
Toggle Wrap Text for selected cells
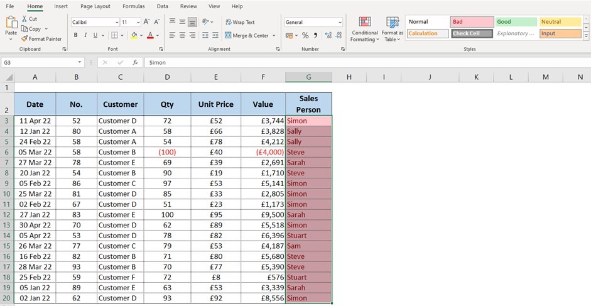(x=239, y=22)
